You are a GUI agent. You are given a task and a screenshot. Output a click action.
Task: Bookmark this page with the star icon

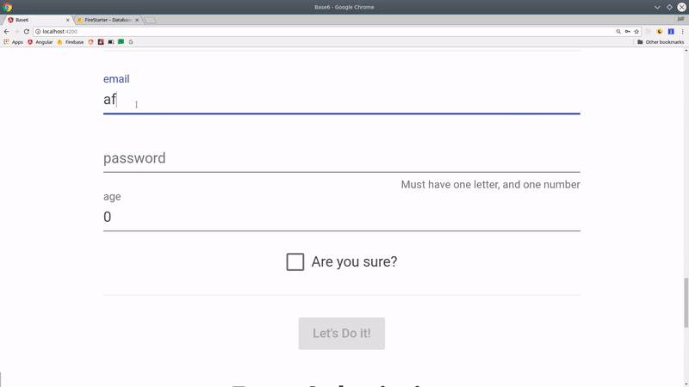637,31
